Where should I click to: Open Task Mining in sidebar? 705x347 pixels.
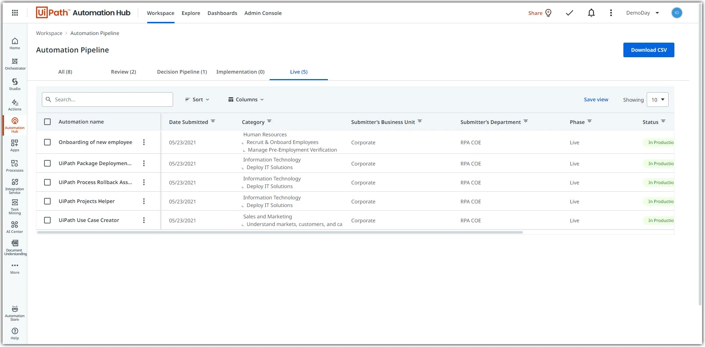15,207
